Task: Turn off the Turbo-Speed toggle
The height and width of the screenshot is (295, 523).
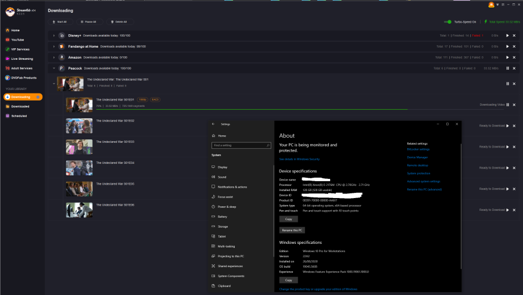Action: pyautogui.click(x=448, y=21)
